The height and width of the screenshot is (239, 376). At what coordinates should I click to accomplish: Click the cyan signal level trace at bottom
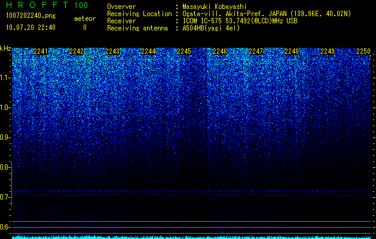[x=192, y=237]
